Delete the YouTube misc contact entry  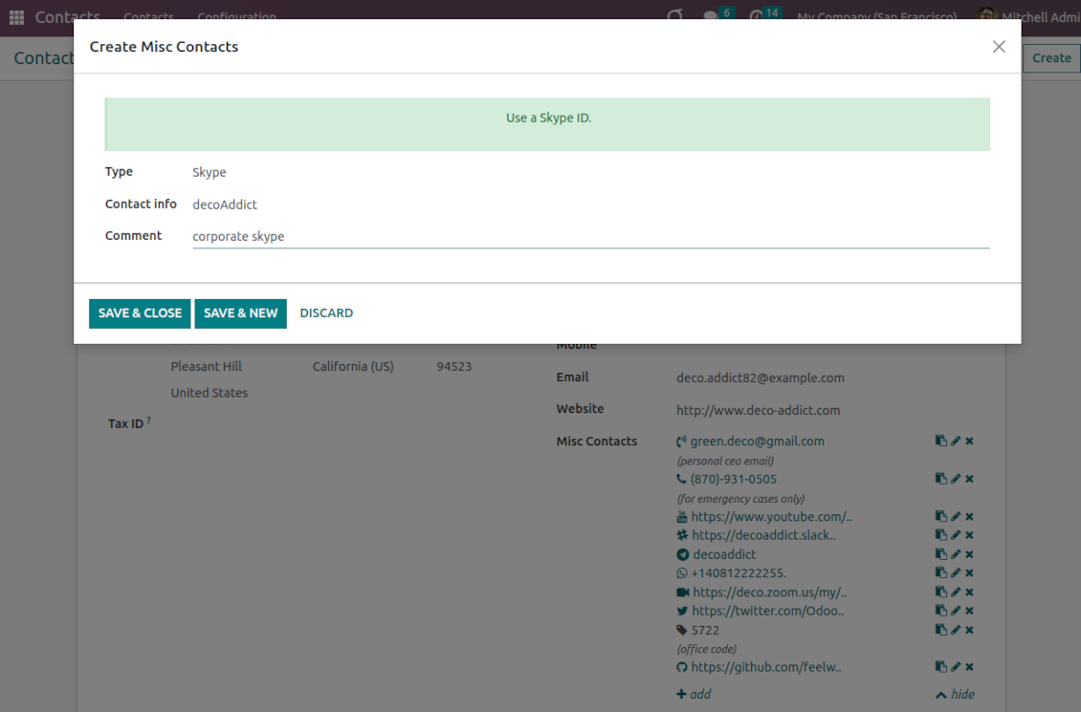(x=969, y=516)
